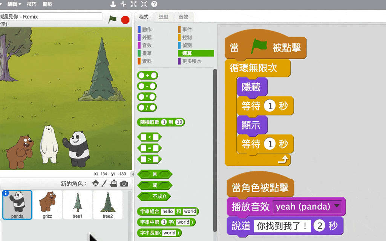The image size is (386, 241).
Task: Click the 字串中第 1 字 block
Action: click(166, 222)
